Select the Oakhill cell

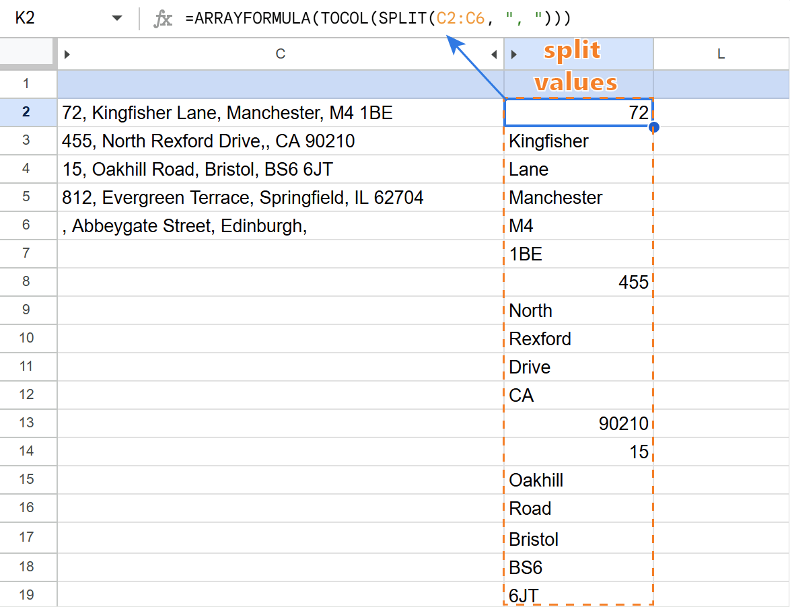tap(579, 480)
